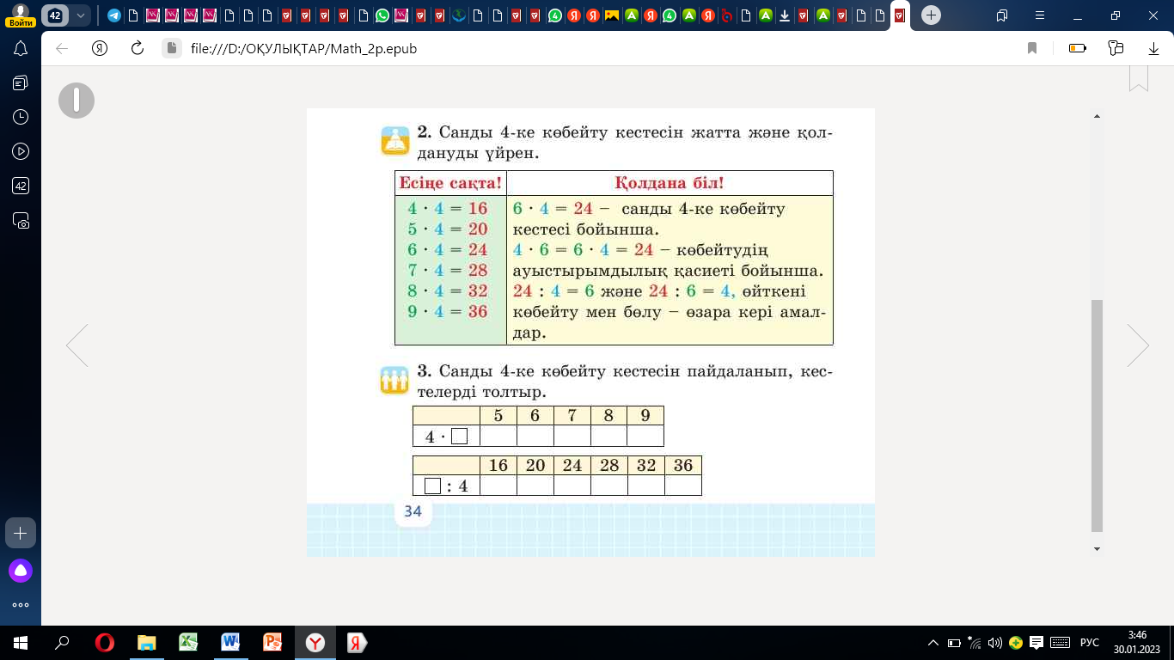
Task: Open Yandex home via Я button
Action: tap(99, 49)
